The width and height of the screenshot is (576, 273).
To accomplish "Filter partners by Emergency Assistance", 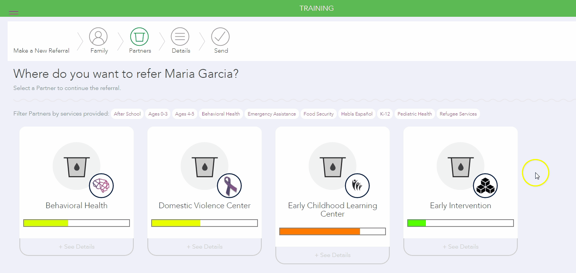I will (272, 114).
